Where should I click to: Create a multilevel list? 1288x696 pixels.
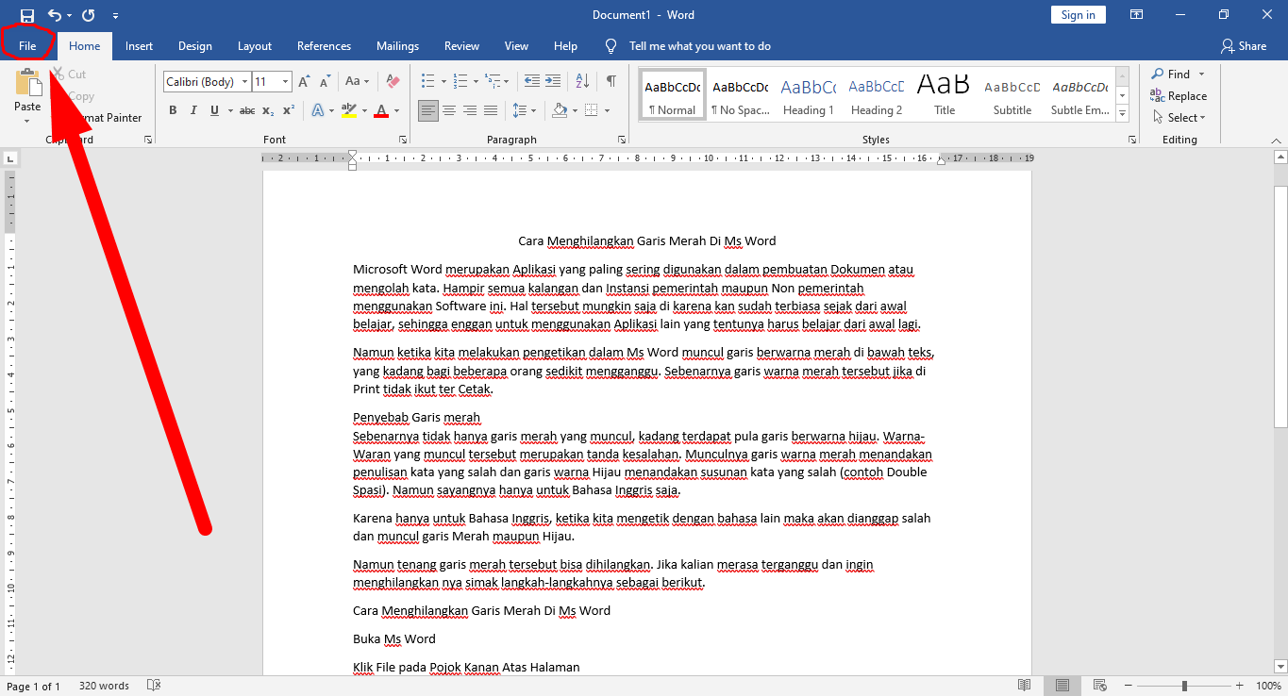[494, 82]
